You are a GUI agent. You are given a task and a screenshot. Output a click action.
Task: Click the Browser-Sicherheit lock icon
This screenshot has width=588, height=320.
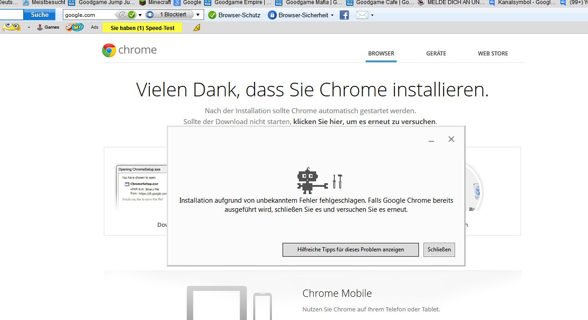coord(272,15)
